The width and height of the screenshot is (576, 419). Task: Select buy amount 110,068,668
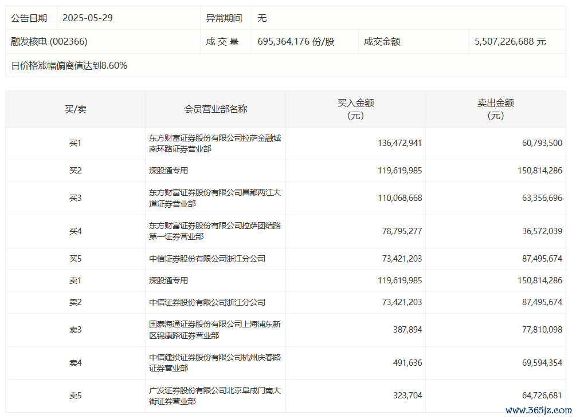[399, 198]
